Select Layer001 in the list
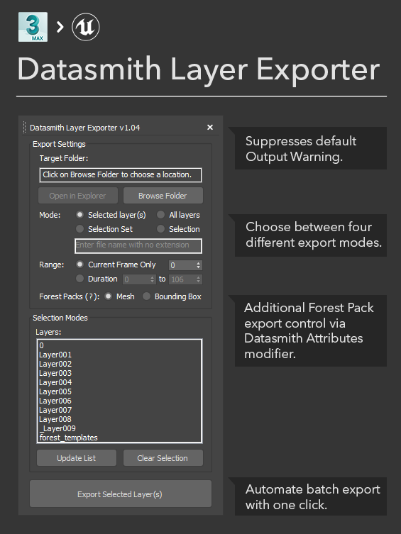The height and width of the screenshot is (534, 401). 119,355
